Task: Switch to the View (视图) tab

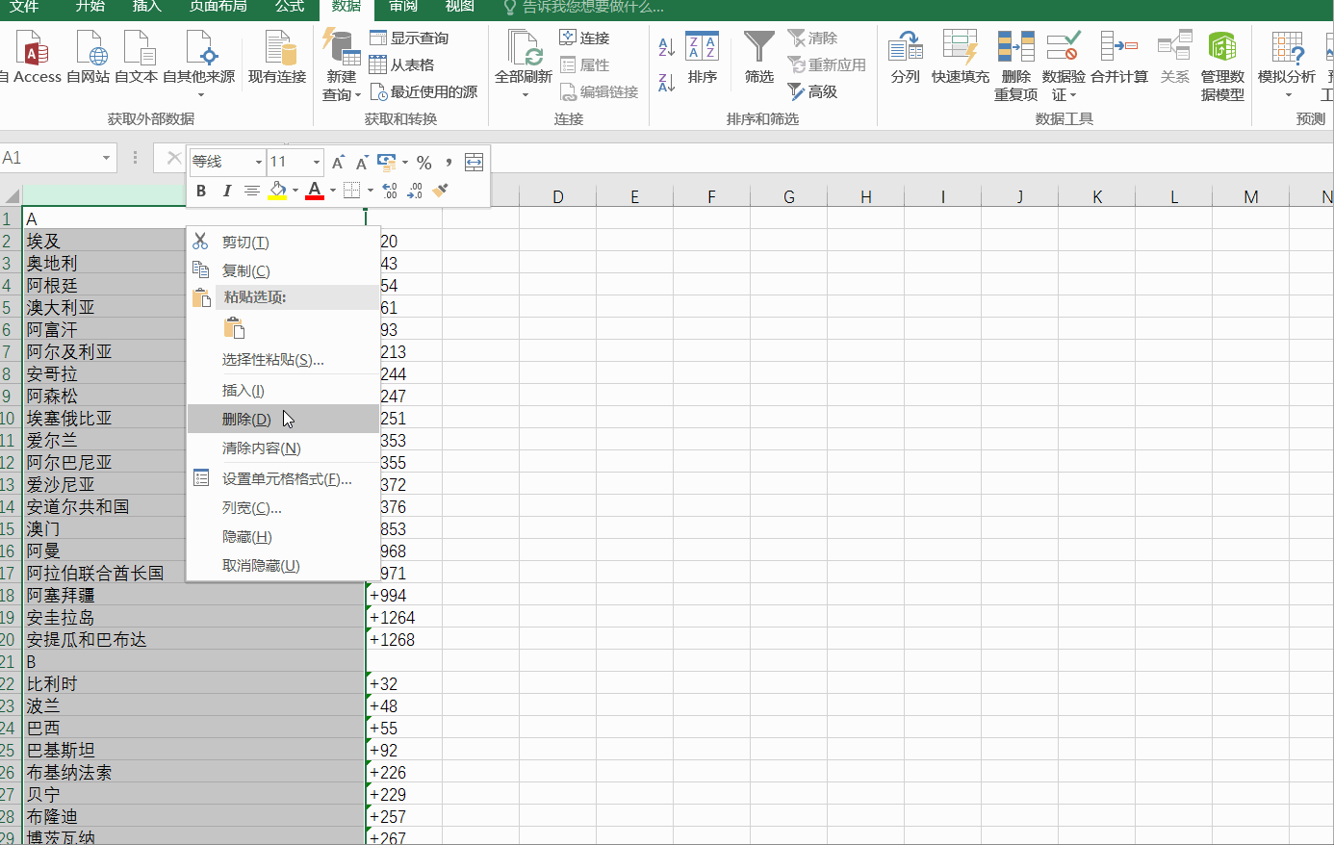Action: point(460,6)
